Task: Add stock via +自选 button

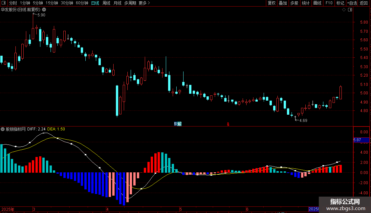Action: (x=352, y=3)
